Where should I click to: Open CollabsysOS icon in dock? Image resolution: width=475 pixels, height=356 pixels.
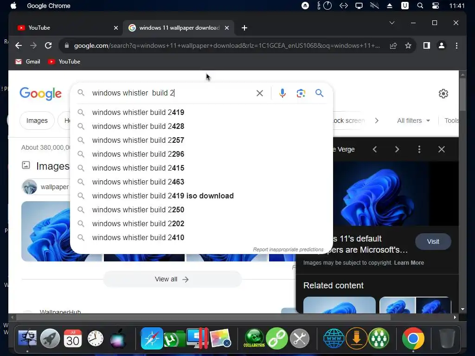coord(254,338)
